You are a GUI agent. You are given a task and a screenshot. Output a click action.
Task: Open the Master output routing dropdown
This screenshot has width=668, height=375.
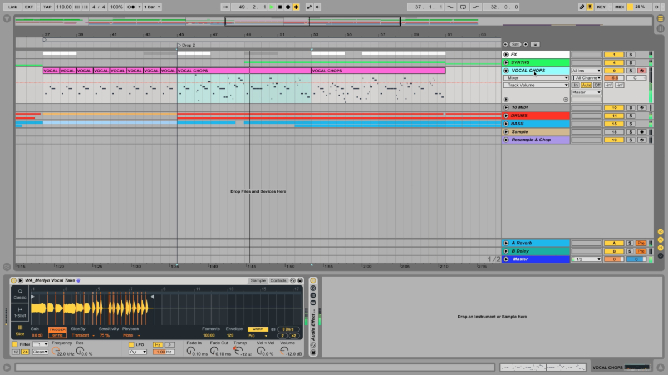click(x=586, y=92)
